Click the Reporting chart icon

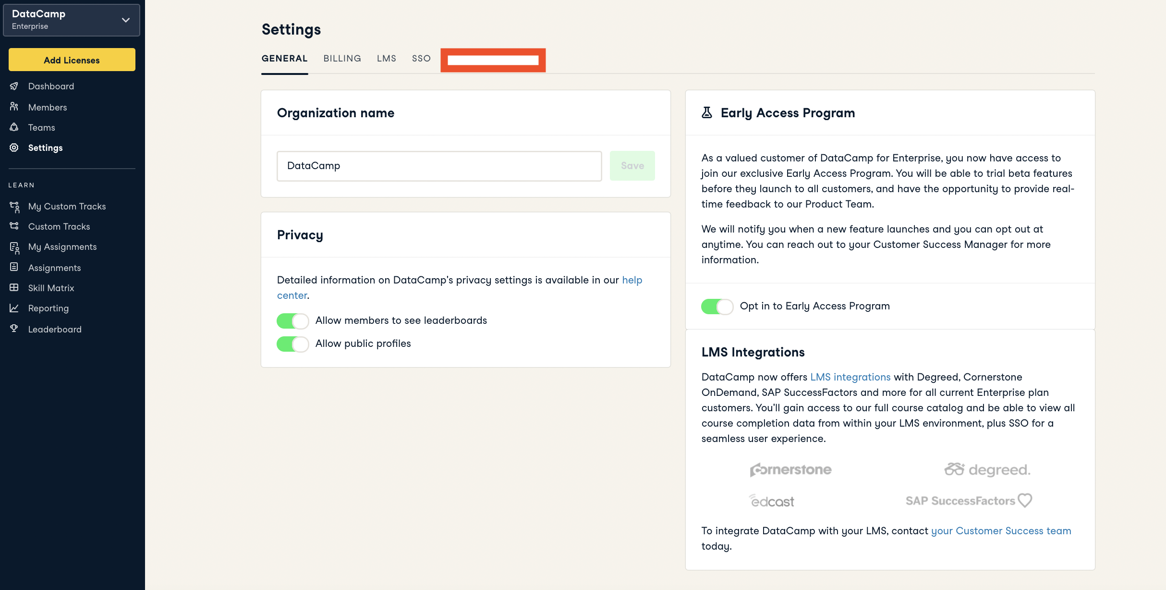coord(14,308)
